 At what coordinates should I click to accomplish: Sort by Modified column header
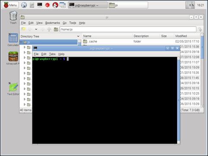pos(187,36)
